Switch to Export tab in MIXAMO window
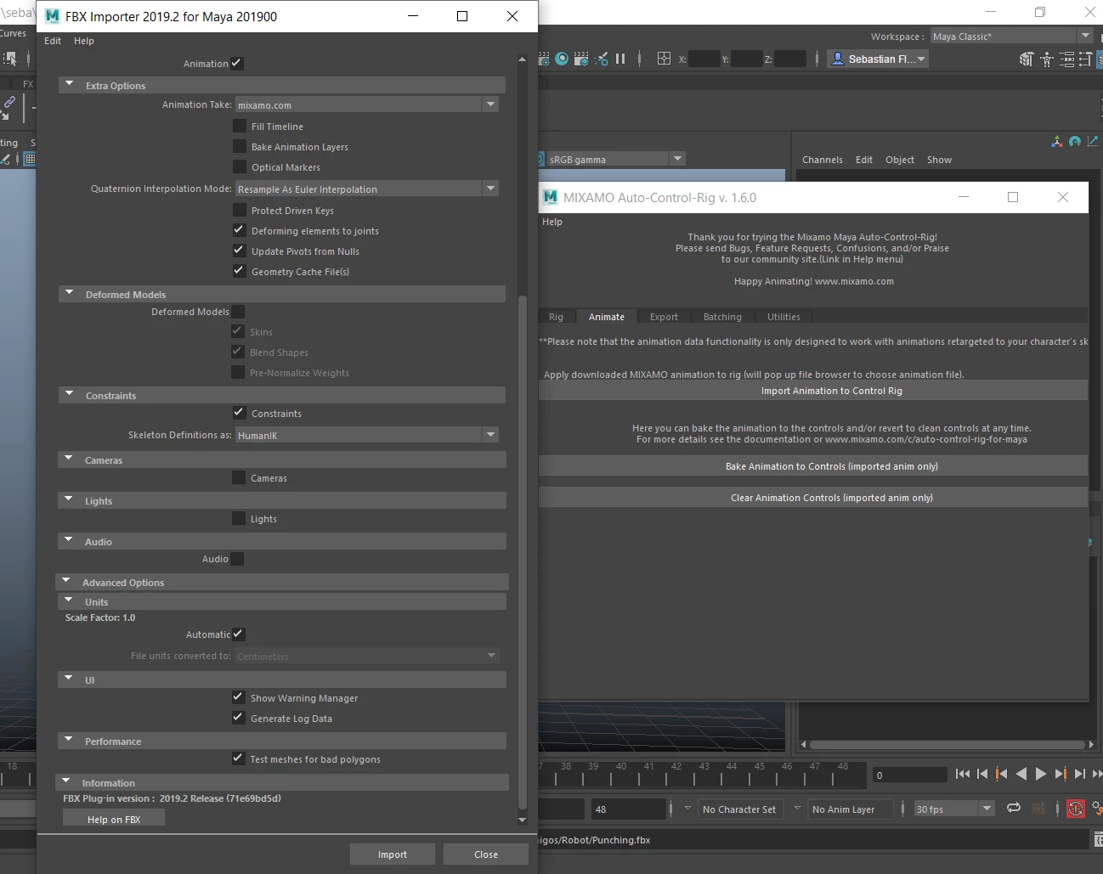Image resolution: width=1103 pixels, height=874 pixels. click(x=664, y=317)
